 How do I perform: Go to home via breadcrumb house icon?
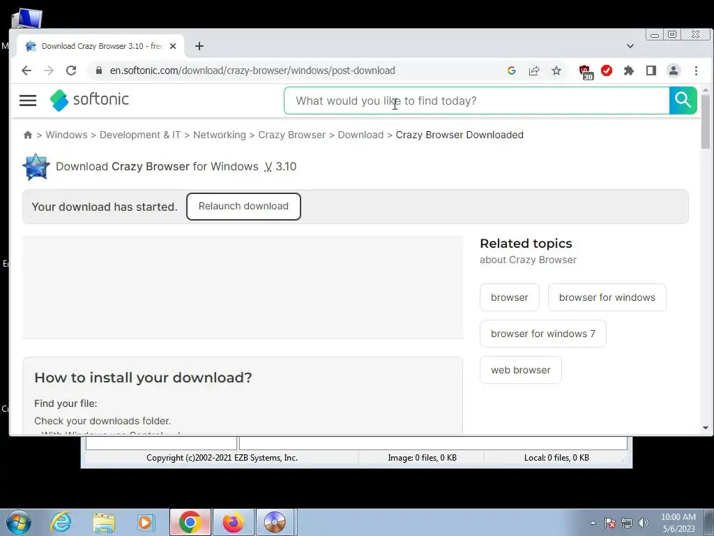[x=28, y=135]
